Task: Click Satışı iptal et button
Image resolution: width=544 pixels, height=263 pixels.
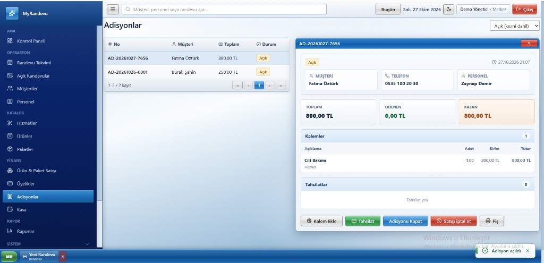Action: pyautogui.click(x=454, y=221)
